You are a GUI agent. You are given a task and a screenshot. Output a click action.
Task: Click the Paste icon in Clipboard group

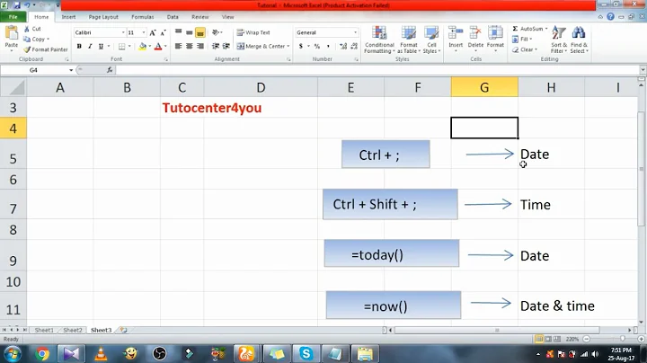[11, 34]
